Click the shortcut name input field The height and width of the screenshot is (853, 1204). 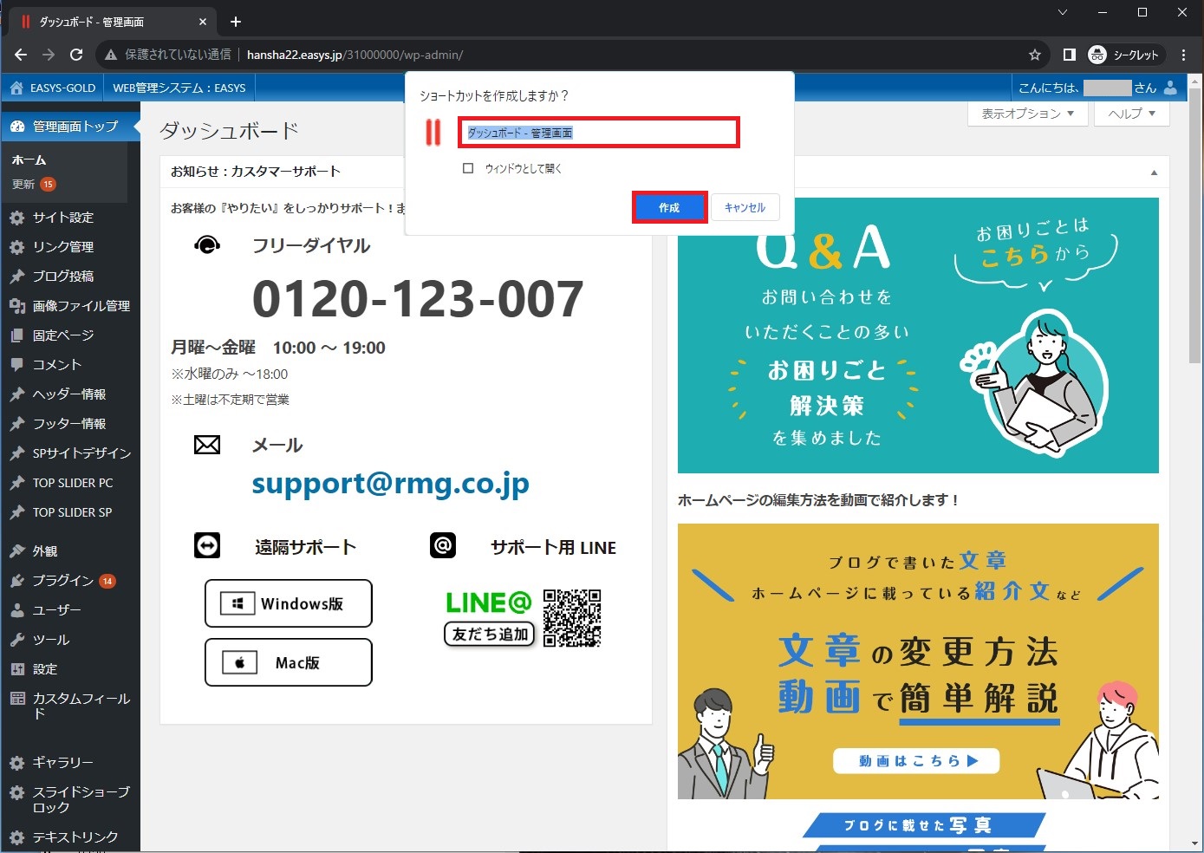tap(598, 133)
